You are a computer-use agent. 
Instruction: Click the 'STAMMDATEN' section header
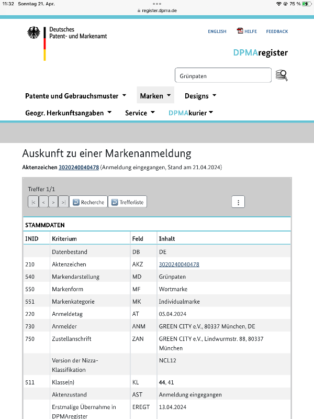pyautogui.click(x=45, y=225)
